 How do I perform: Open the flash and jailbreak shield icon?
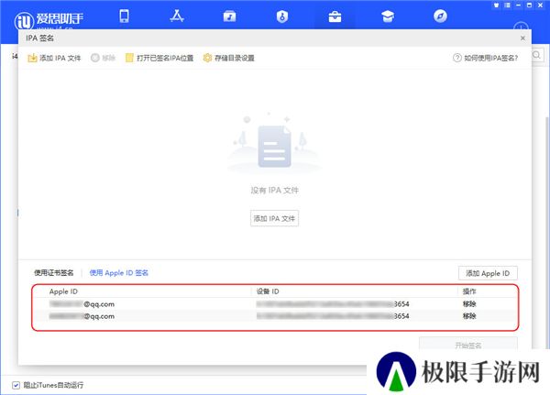[282, 16]
